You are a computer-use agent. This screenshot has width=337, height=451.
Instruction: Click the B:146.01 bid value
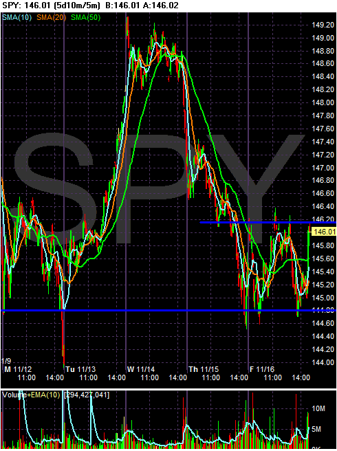122,5
